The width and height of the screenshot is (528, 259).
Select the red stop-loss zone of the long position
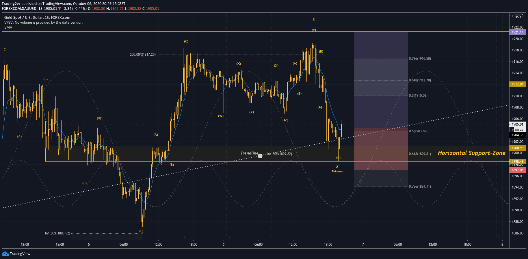381,149
